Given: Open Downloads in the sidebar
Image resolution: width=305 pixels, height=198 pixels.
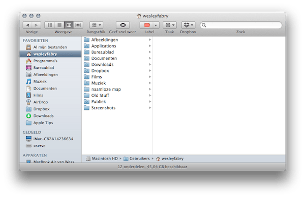Looking at the screenshot, I should click(x=50, y=116).
